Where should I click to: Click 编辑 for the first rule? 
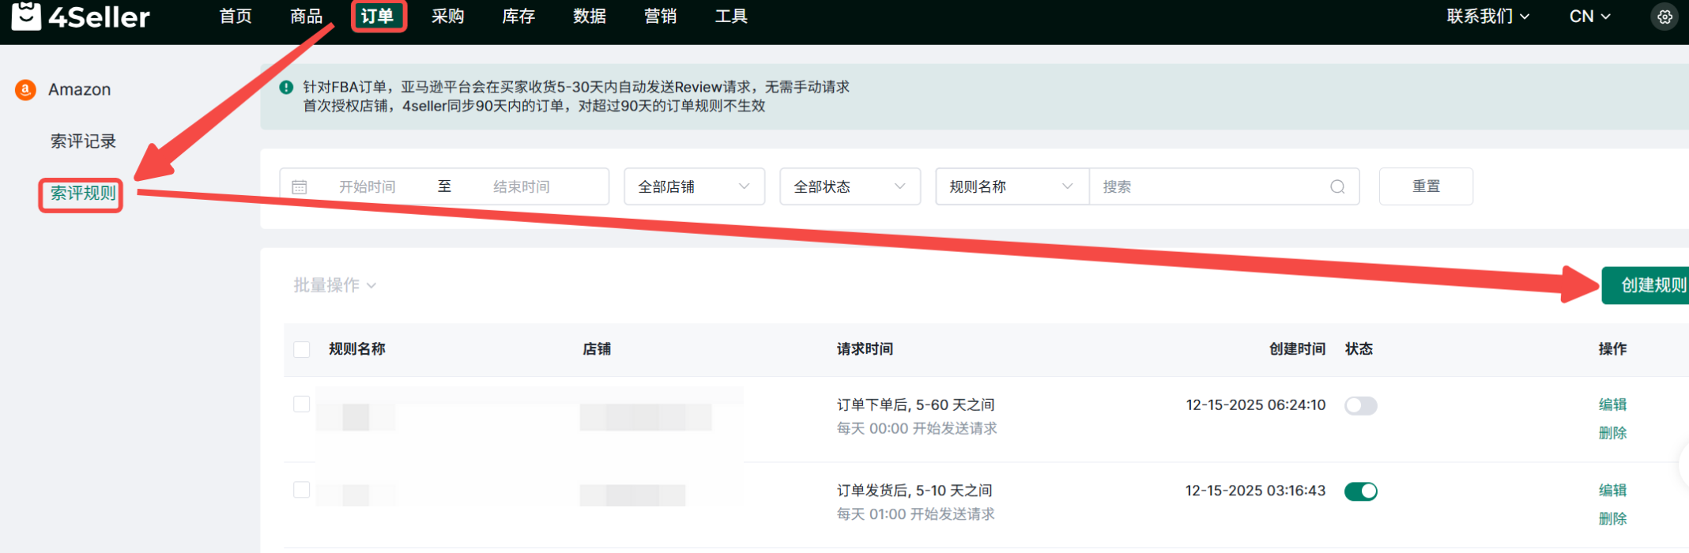point(1612,404)
